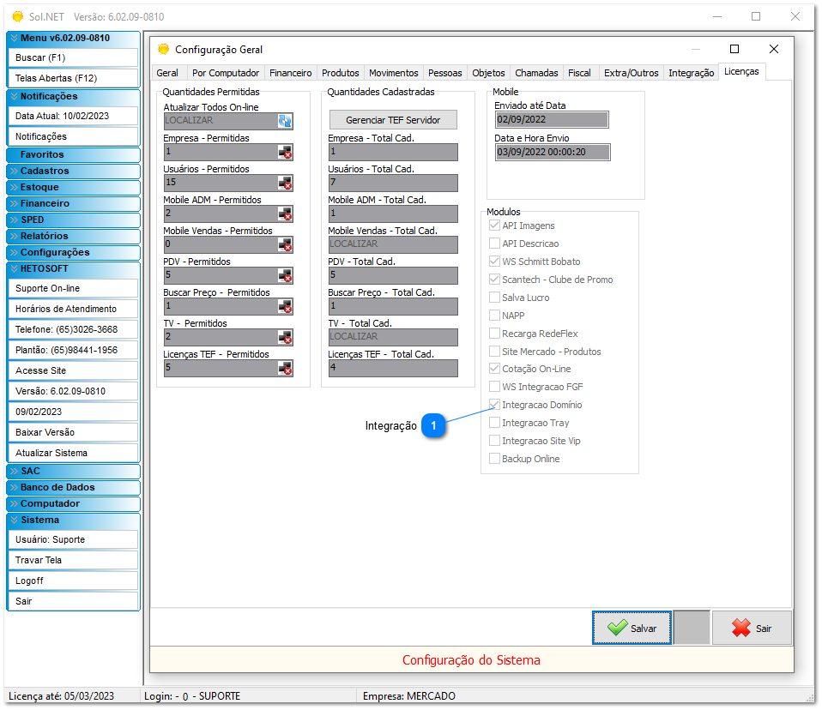Click the refresh icon beside Atualizar Todos On-line
This screenshot has height=710, width=822.
click(286, 122)
